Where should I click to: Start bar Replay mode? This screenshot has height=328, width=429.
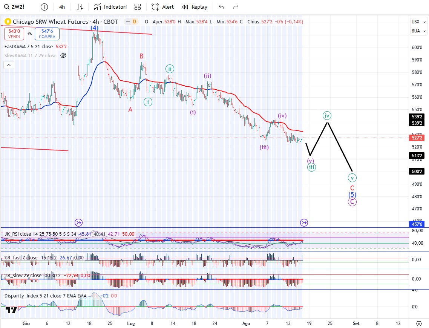point(195,7)
